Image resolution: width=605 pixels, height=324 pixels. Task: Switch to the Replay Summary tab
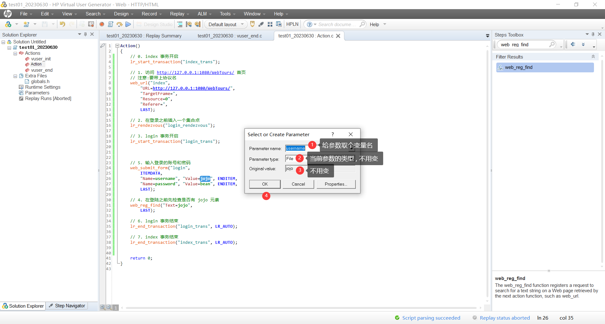click(x=144, y=36)
